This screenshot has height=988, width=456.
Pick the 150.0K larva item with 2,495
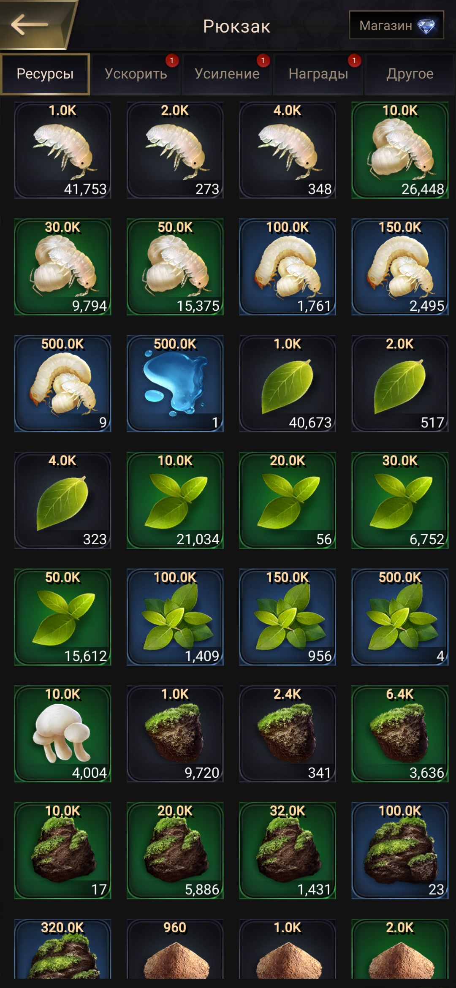click(400, 267)
